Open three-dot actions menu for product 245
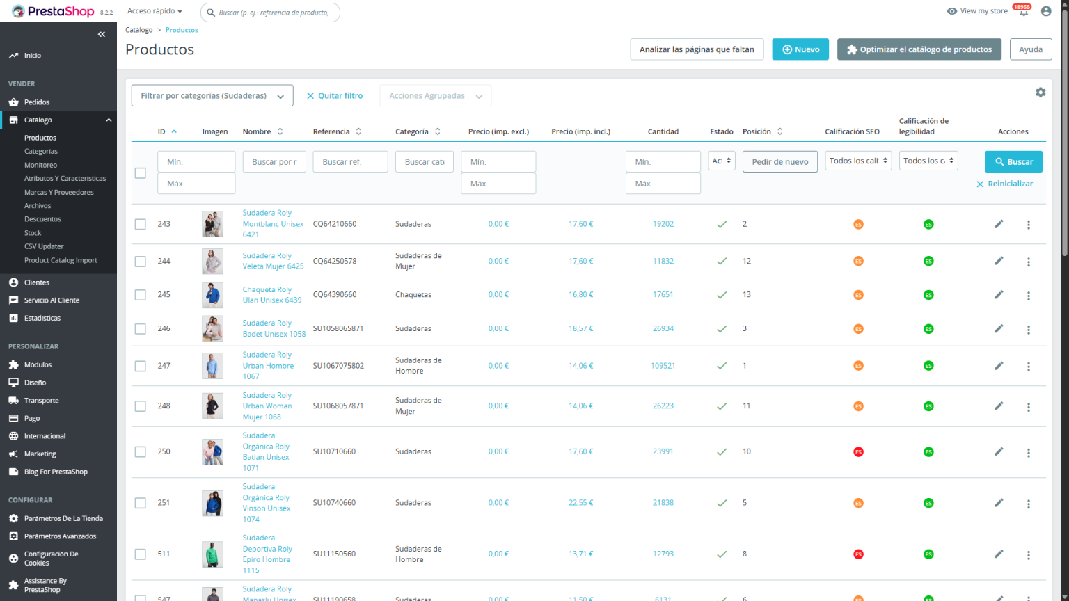Screen dimensions: 1069x601 coord(1028,296)
